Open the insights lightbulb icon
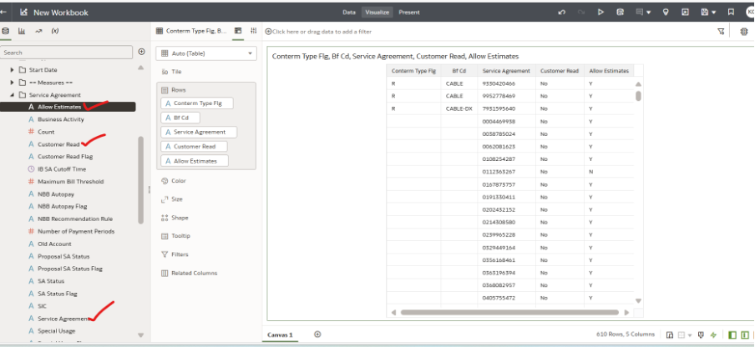Screen dimensions: 755x347 click(x=666, y=13)
